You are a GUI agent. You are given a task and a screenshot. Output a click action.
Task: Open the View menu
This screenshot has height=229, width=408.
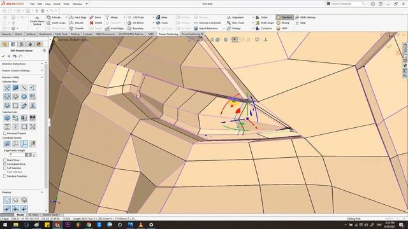coord(48,4)
